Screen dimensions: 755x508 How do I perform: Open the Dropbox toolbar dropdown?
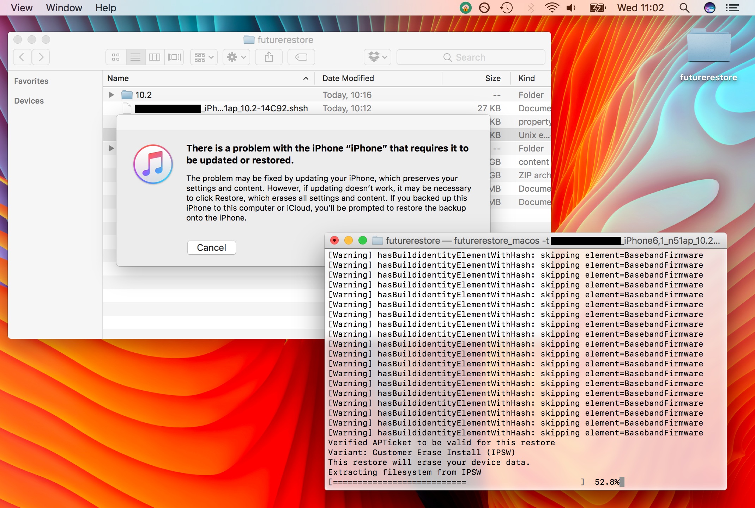pos(377,57)
